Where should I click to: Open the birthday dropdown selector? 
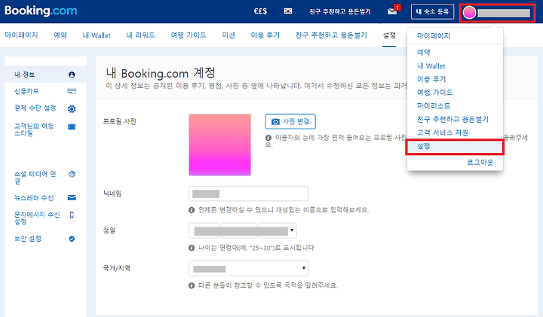[x=243, y=230]
